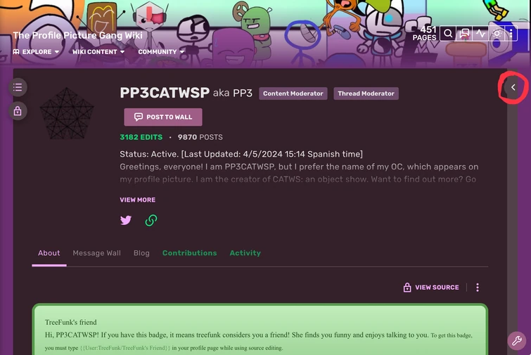Image resolution: width=531 pixels, height=355 pixels.
Task: Expand the Wiki Content dropdown menu
Action: pos(98,52)
